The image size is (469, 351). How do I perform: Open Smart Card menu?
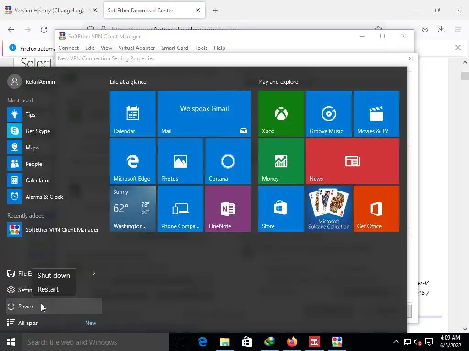pos(175,48)
